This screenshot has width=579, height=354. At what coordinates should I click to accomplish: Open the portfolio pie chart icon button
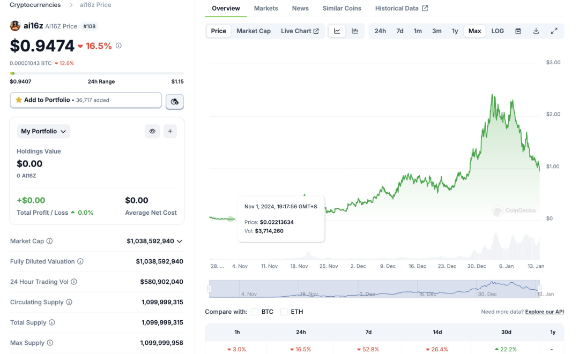(175, 101)
